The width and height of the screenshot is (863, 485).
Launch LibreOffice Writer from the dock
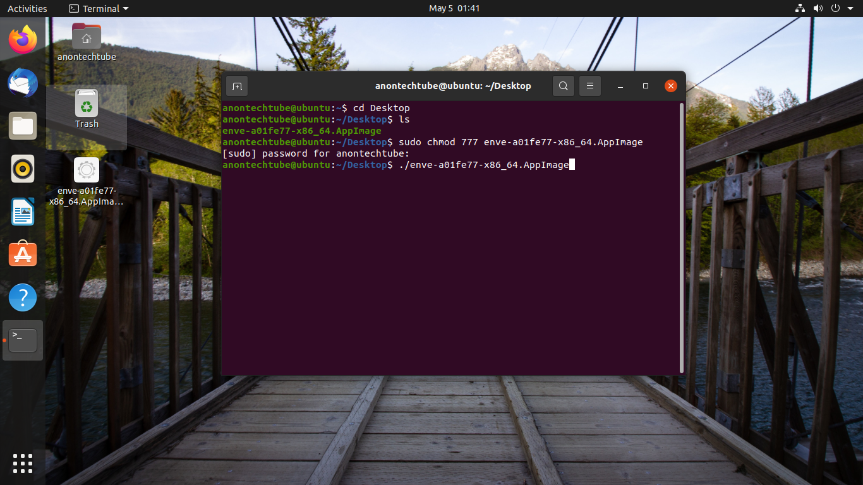click(x=23, y=212)
